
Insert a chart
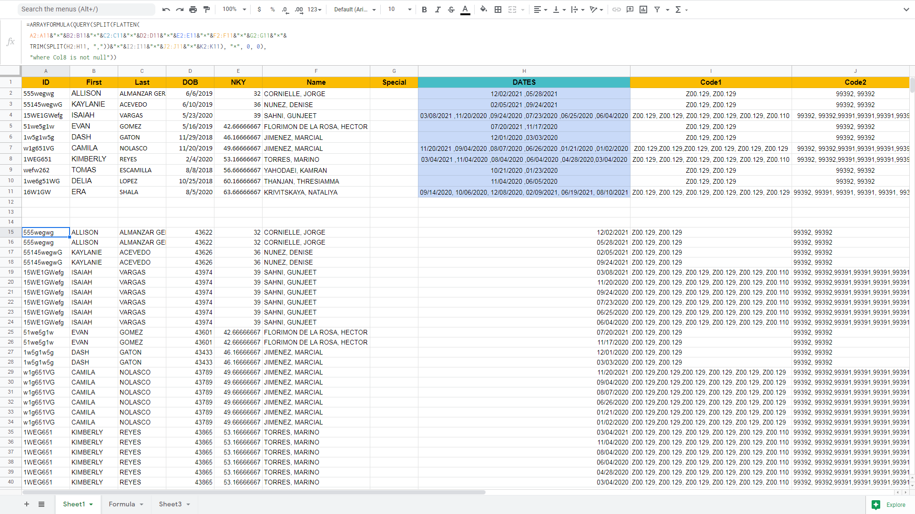tap(643, 10)
